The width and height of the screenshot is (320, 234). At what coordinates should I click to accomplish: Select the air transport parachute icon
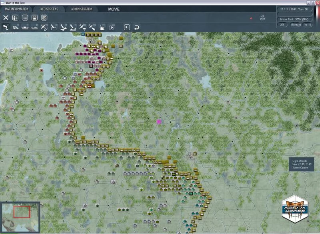[82, 27]
